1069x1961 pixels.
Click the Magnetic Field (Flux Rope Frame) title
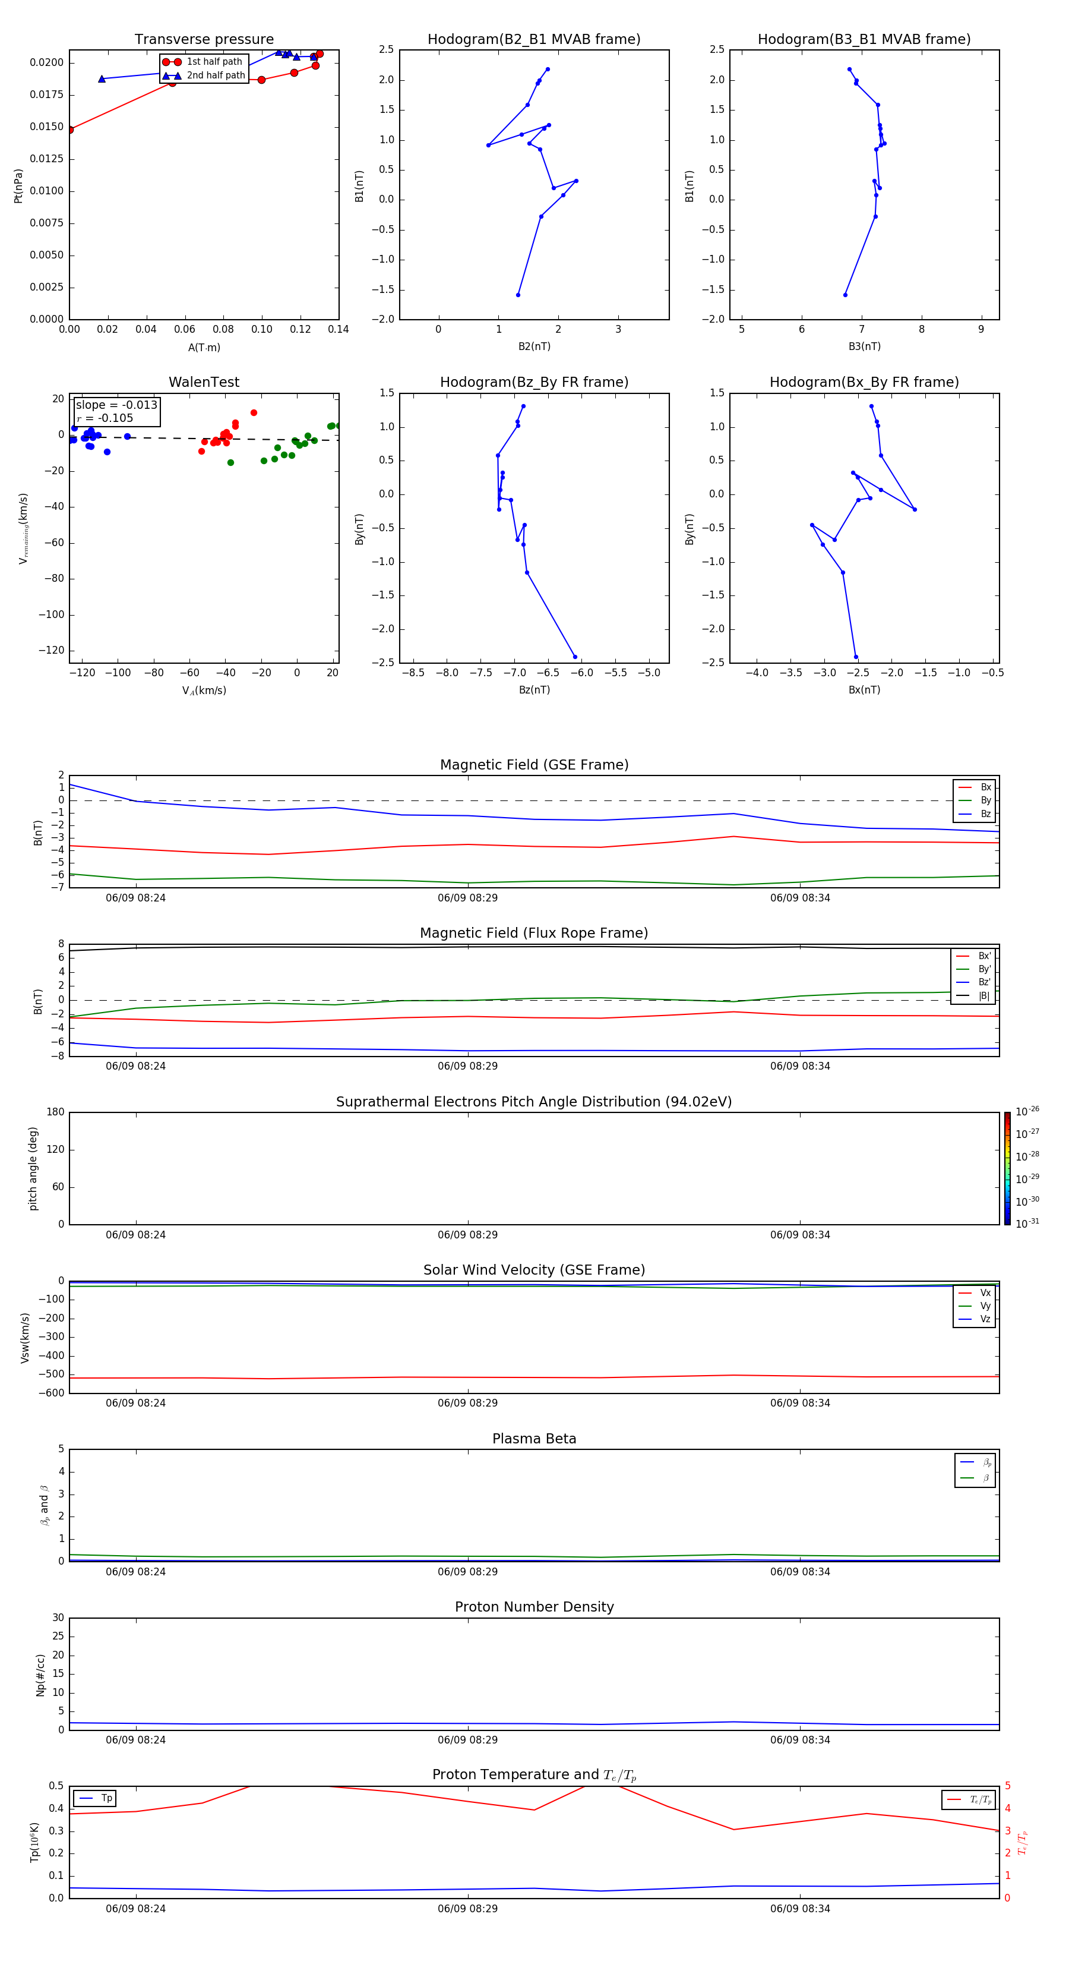click(x=534, y=934)
